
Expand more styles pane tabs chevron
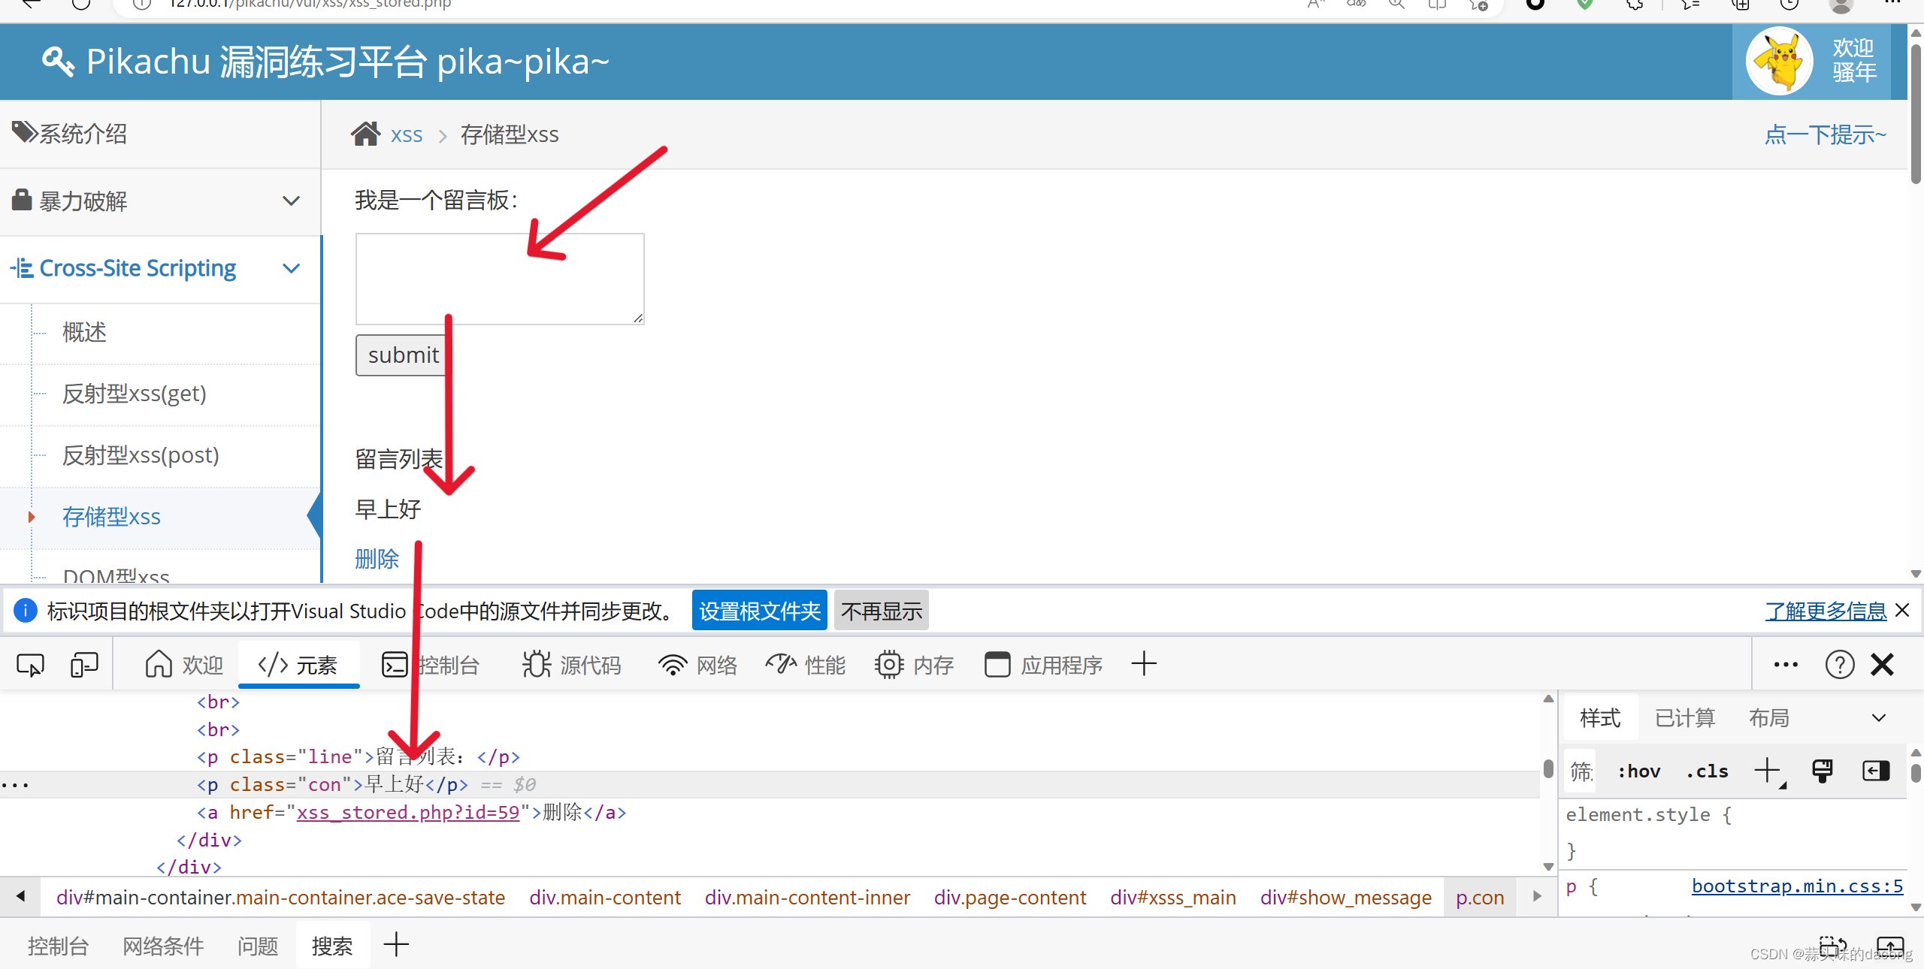click(1878, 718)
